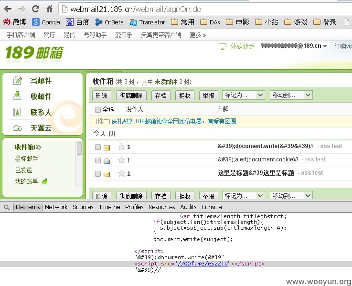Screen dimensions: 352x286
Task: Click the 收邮件 receive mail icon
Action: pos(17,95)
